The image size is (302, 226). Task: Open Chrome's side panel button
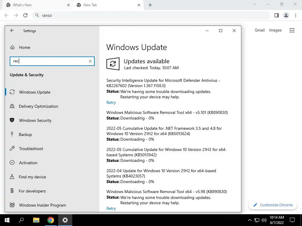(277, 15)
